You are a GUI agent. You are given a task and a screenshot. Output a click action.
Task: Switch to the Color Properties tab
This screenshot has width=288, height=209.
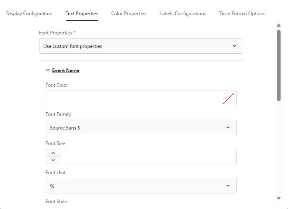[x=129, y=14]
